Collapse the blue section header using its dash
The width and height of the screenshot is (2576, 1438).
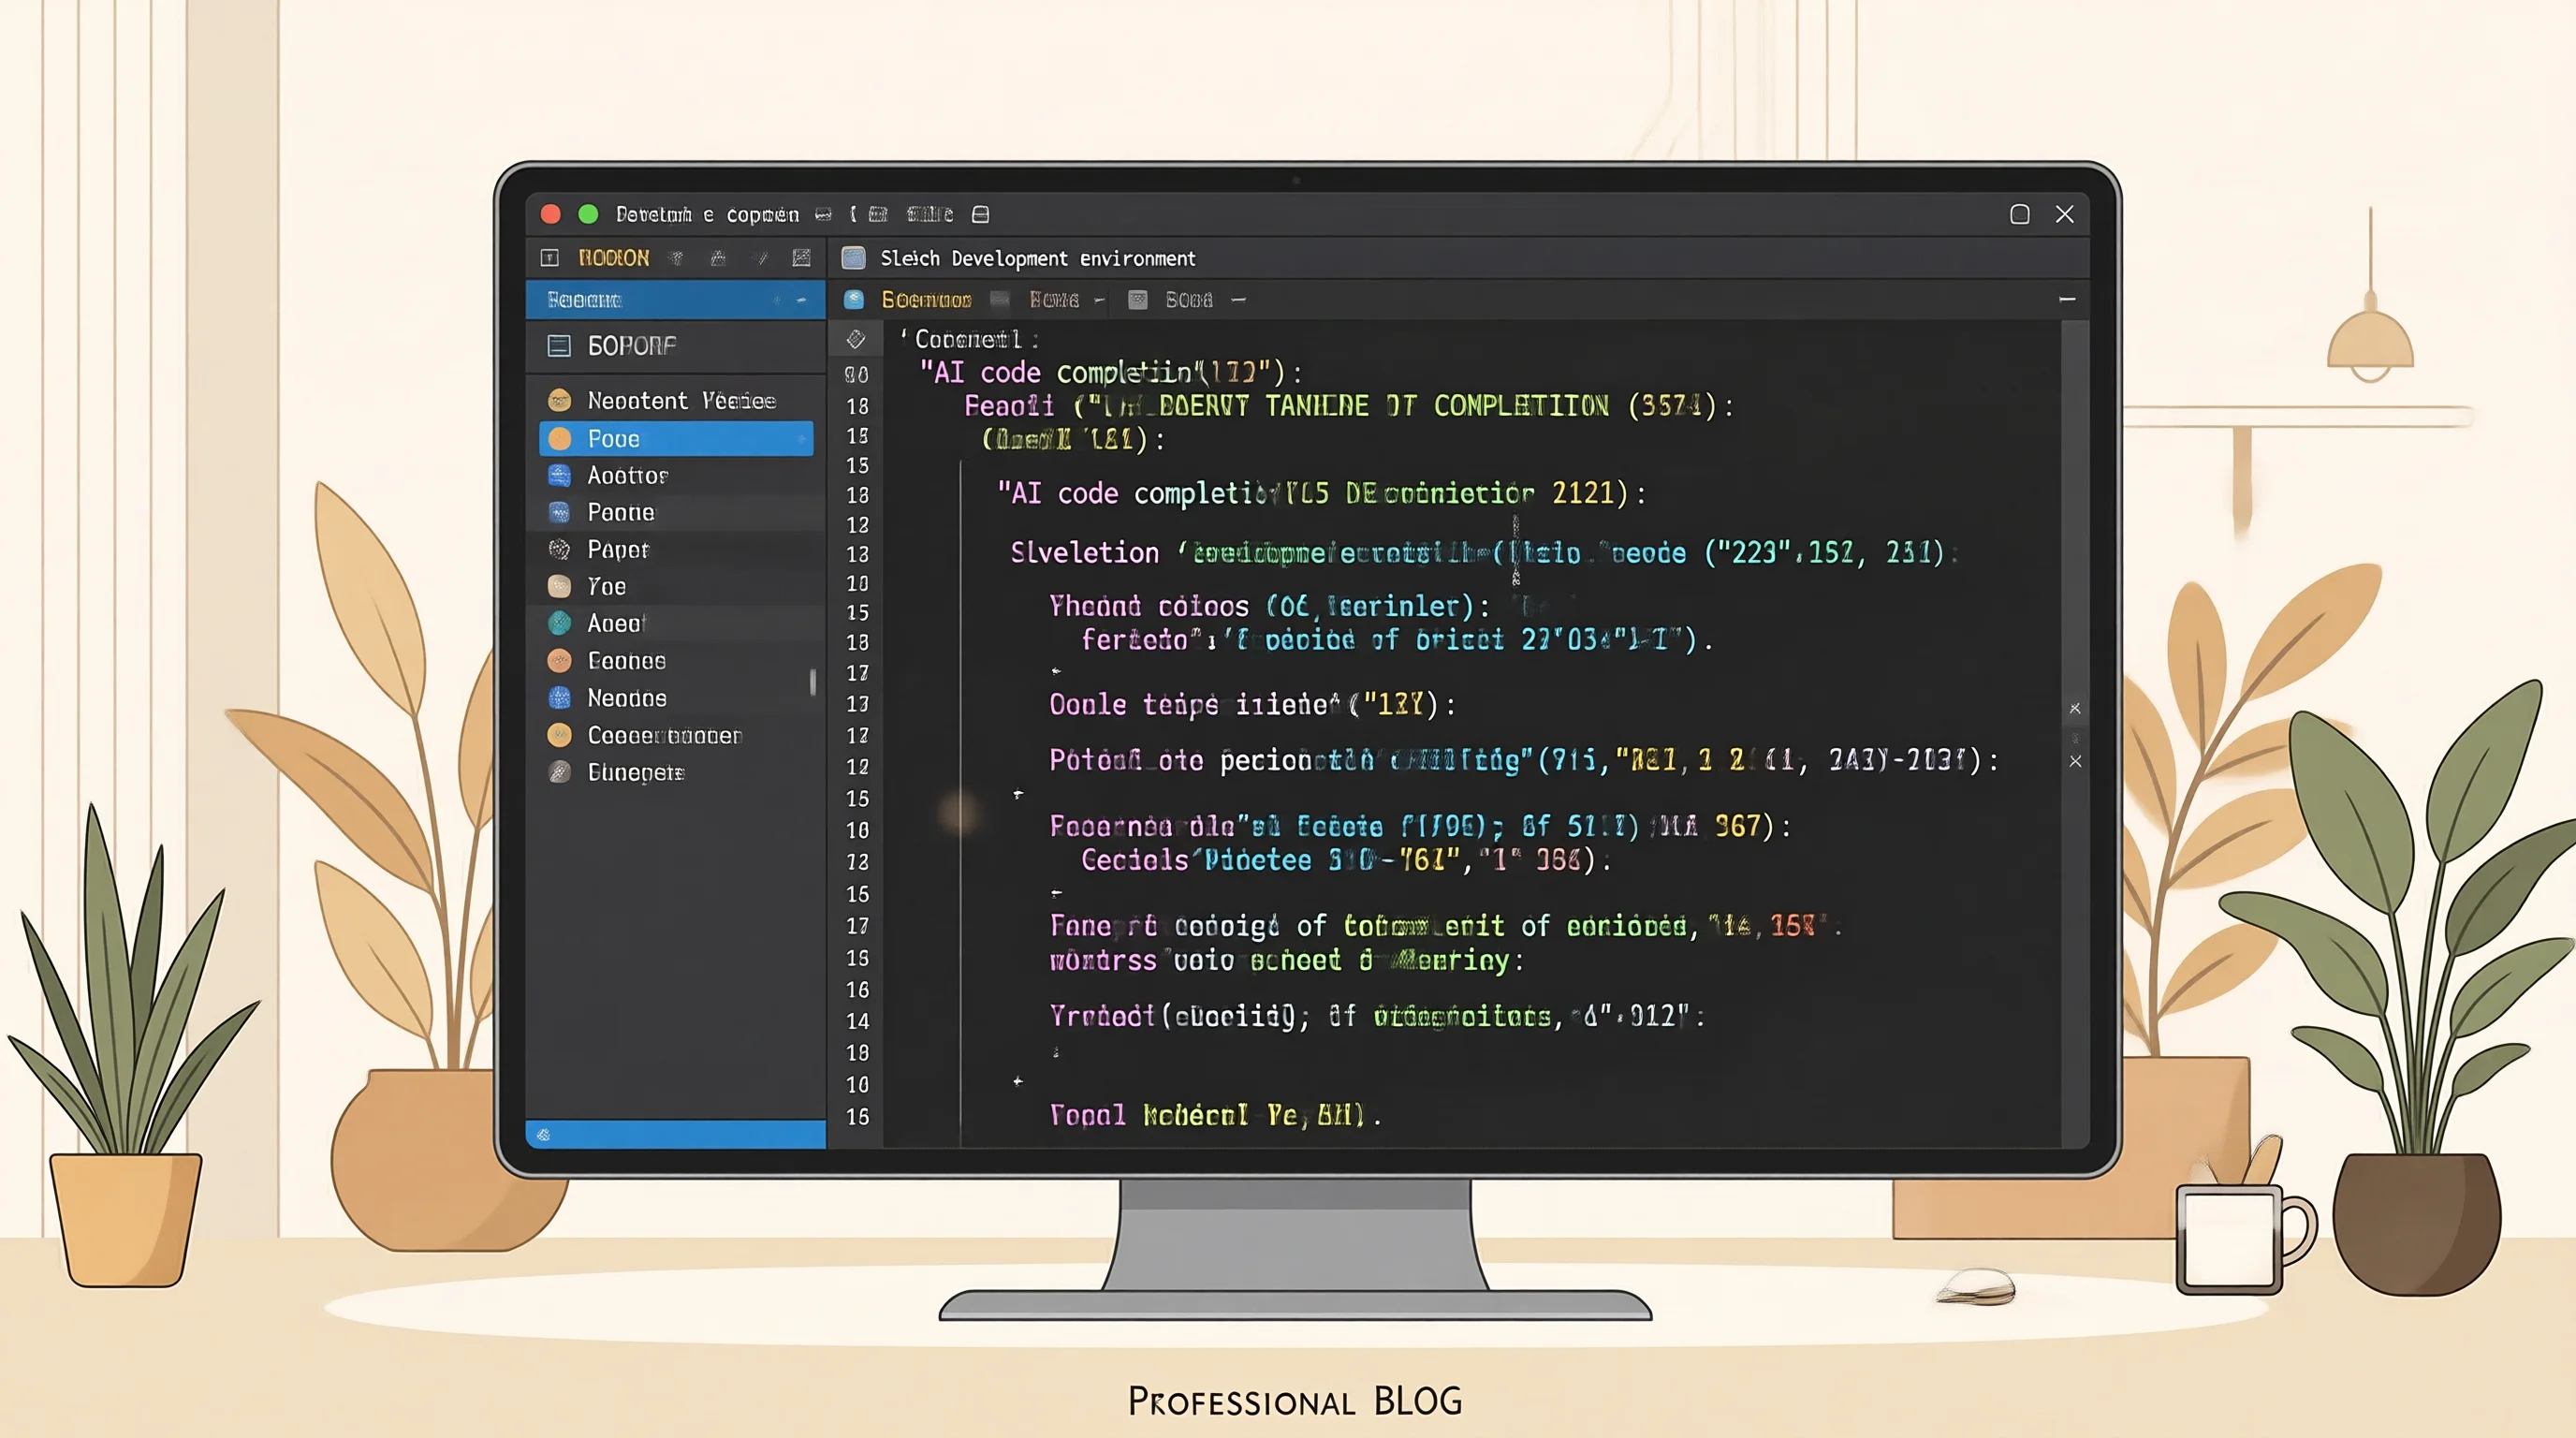click(x=801, y=300)
